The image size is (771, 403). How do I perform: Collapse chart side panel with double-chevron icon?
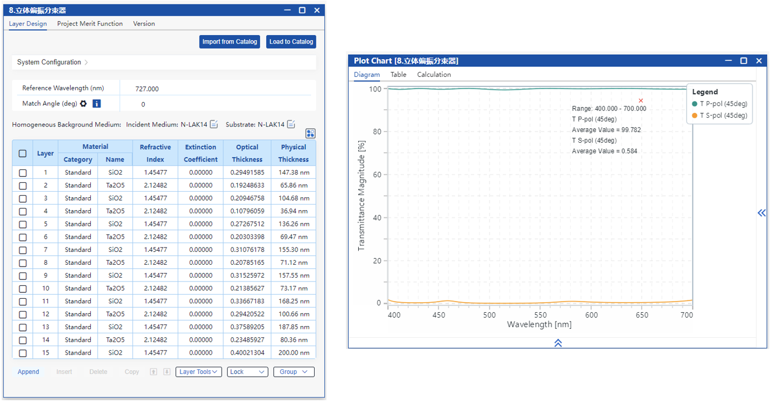[x=762, y=212]
